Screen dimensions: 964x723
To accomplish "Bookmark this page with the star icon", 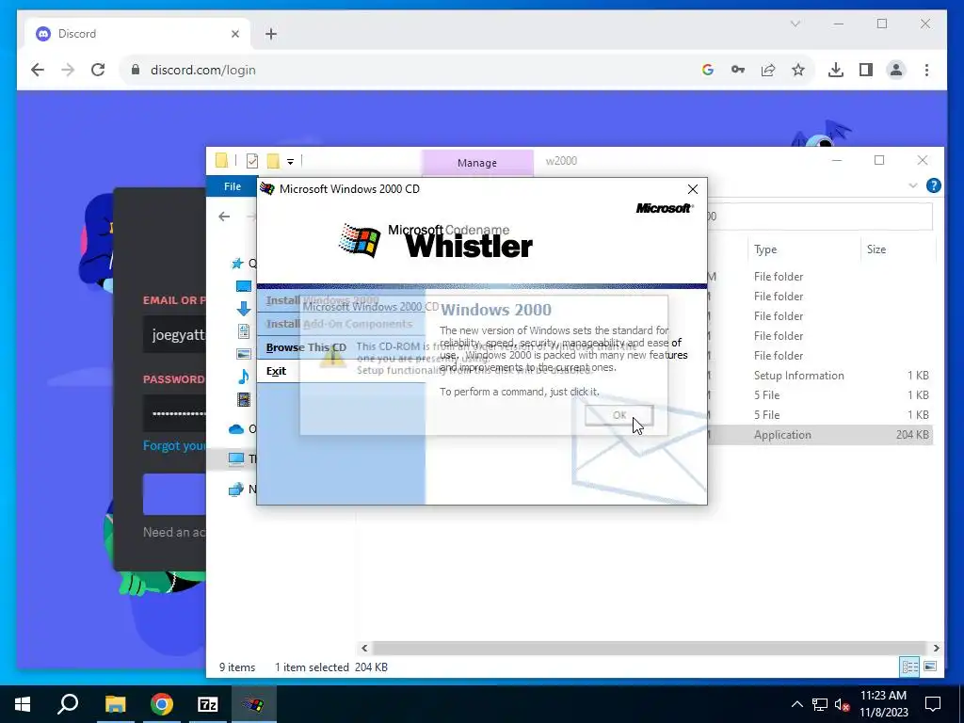I will click(x=798, y=70).
